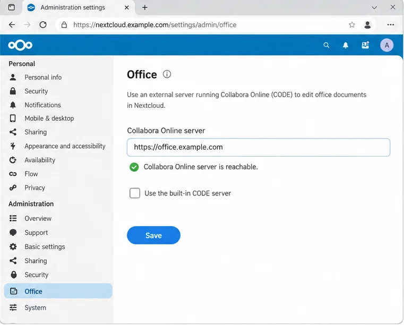Select the Office administration item
The width and height of the screenshot is (404, 325).
58,291
